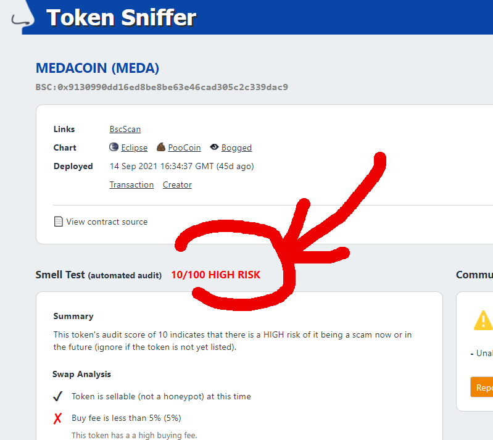Open View contract source

pos(107,222)
